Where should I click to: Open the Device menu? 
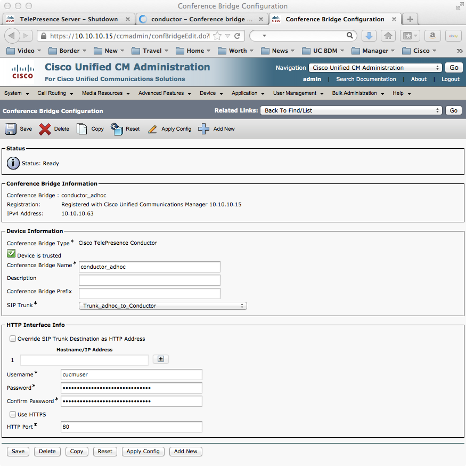click(211, 93)
